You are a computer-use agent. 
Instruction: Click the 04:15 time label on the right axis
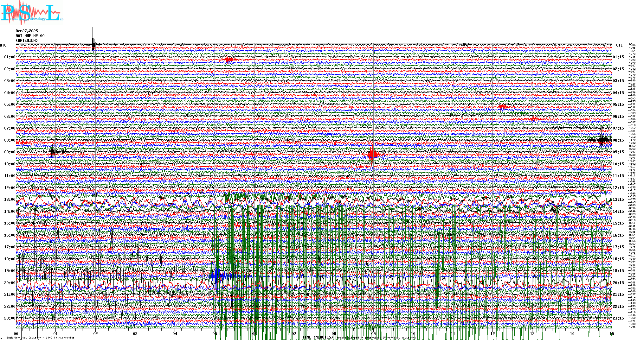618,93
